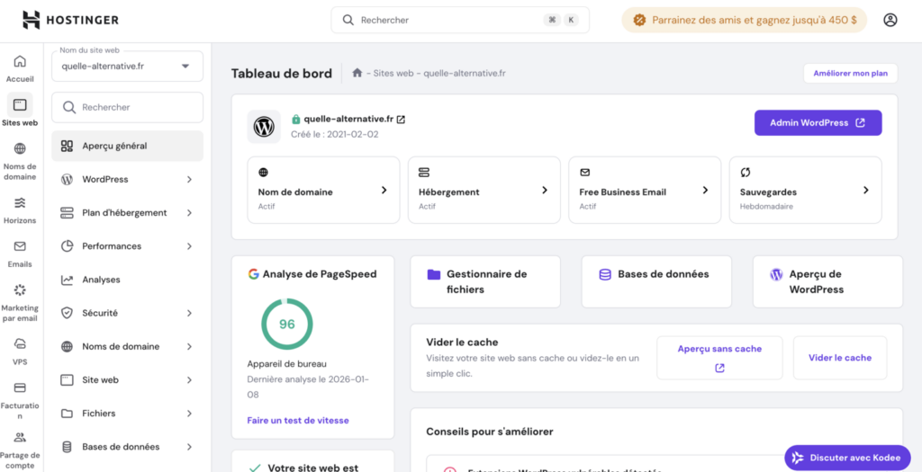
Task: Click Améliorer mon plan button
Action: click(850, 74)
